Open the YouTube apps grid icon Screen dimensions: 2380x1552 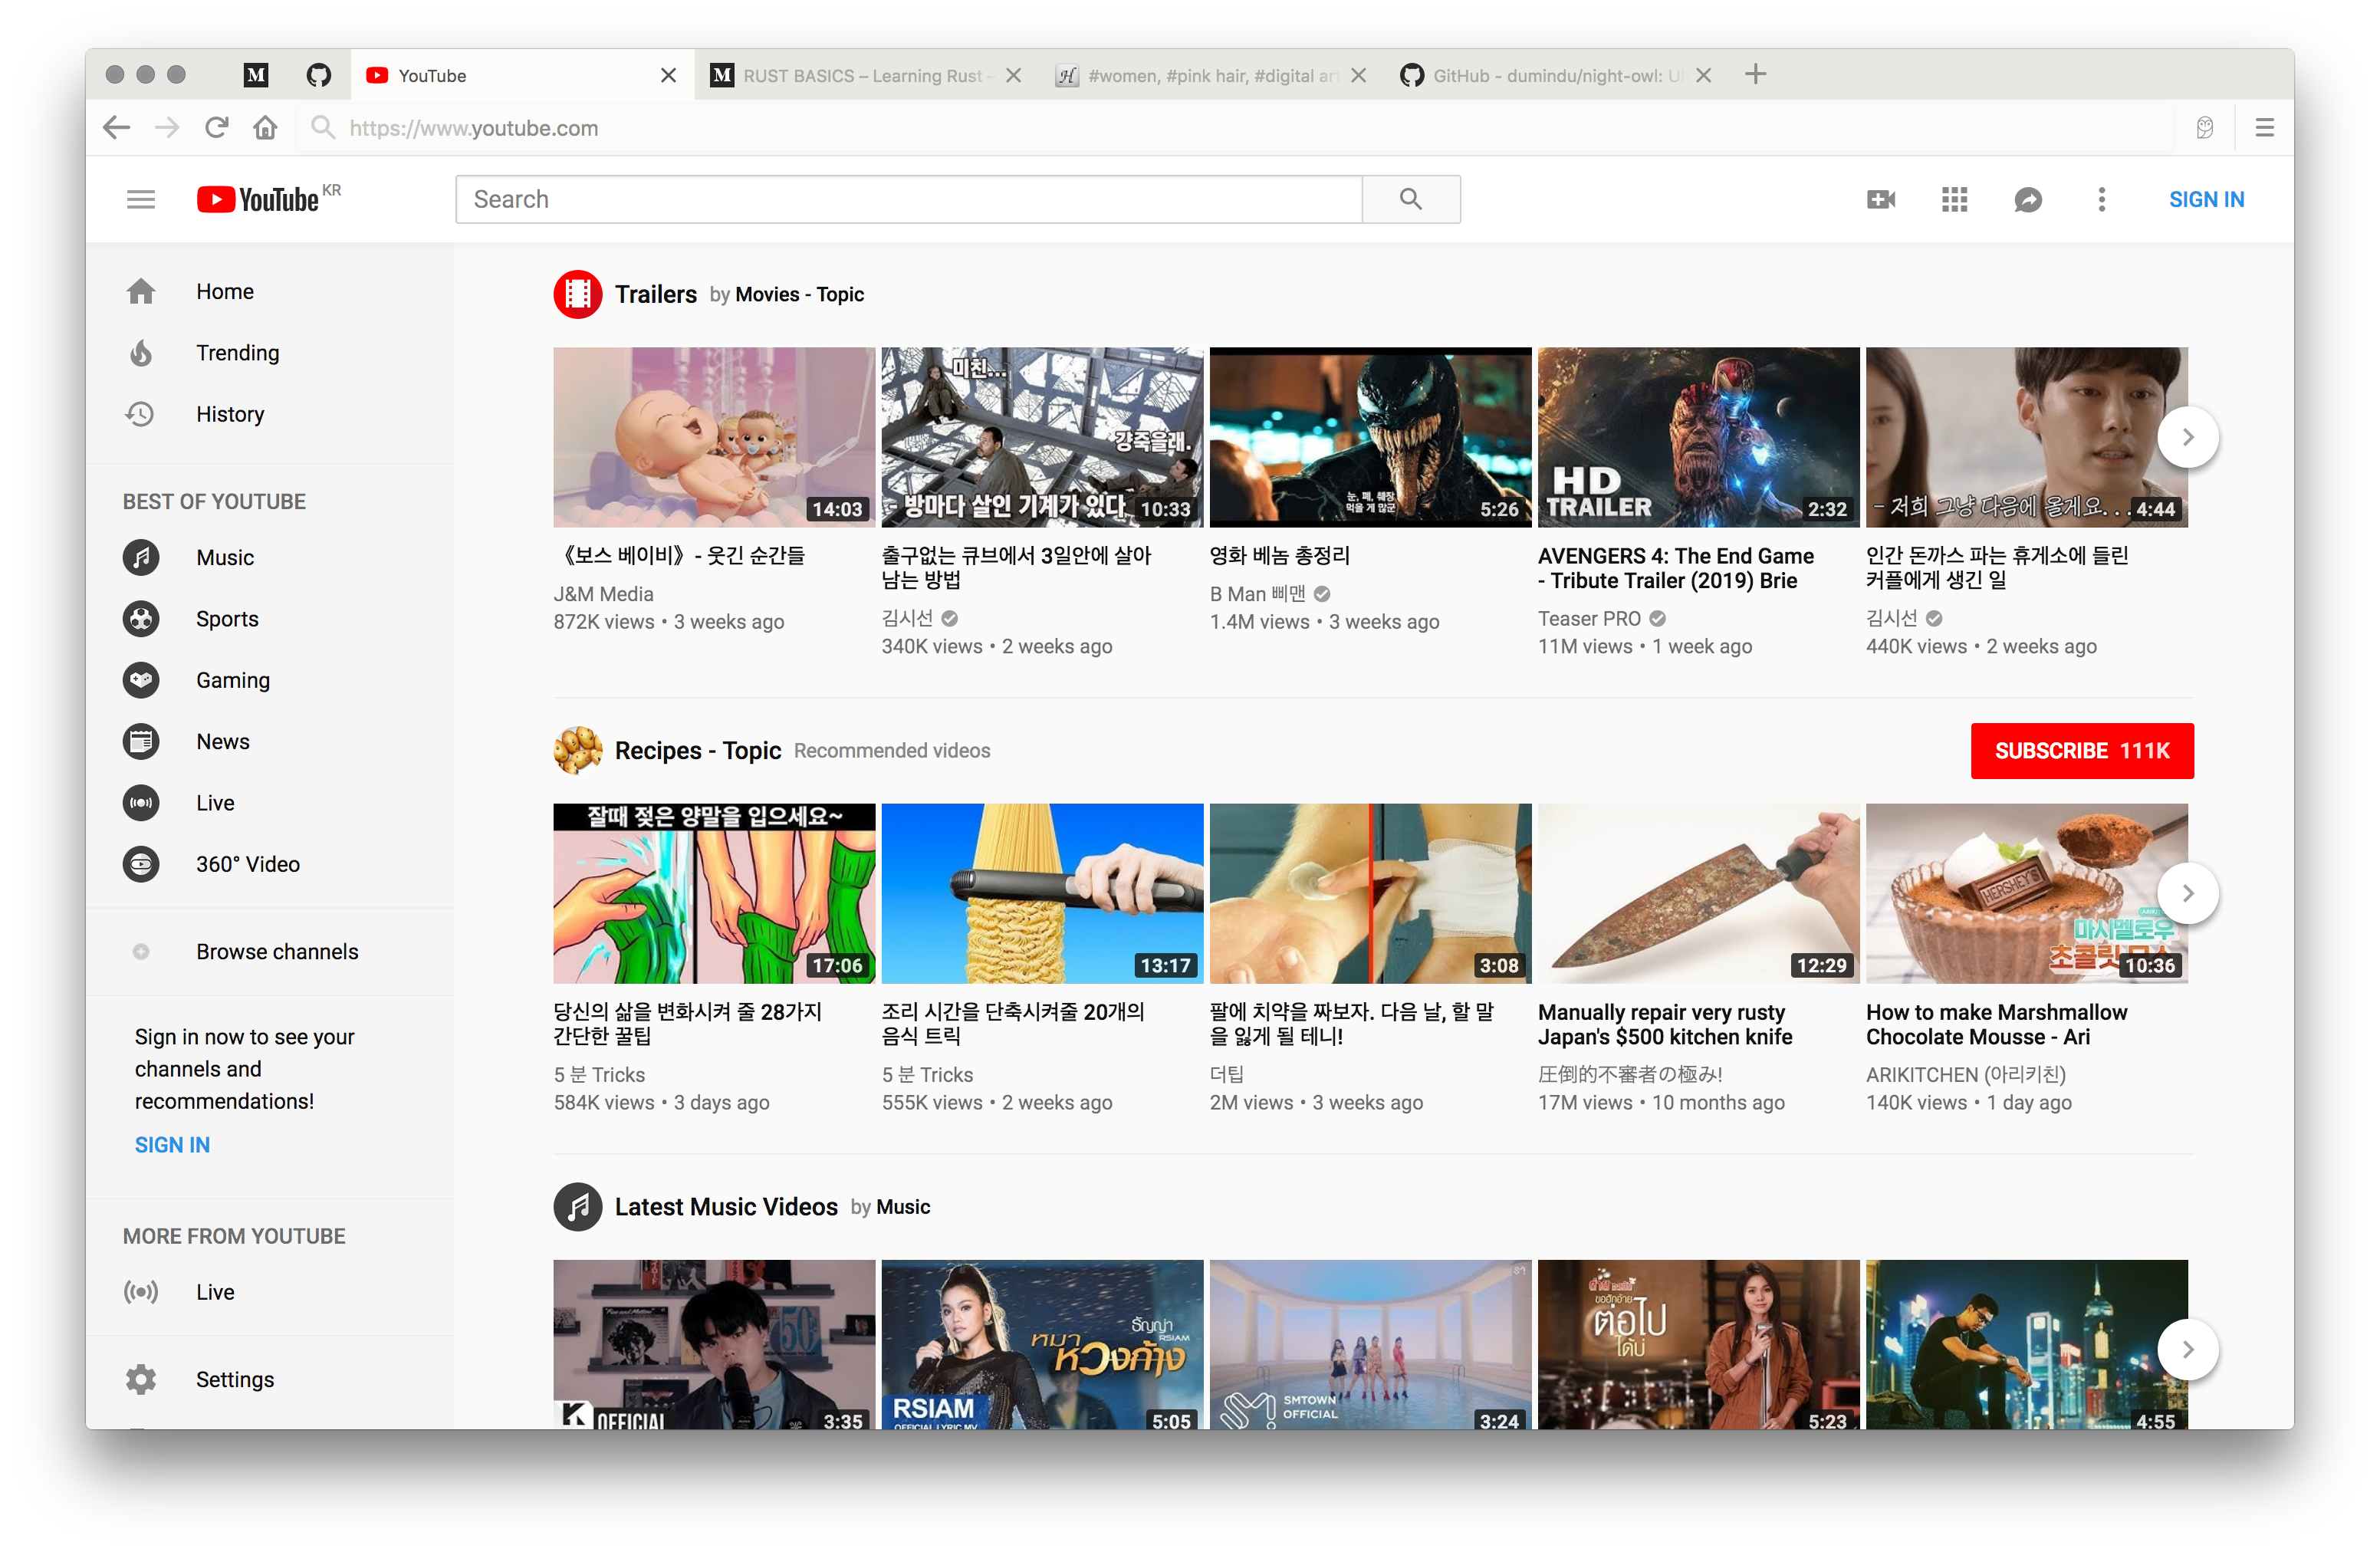point(1954,199)
